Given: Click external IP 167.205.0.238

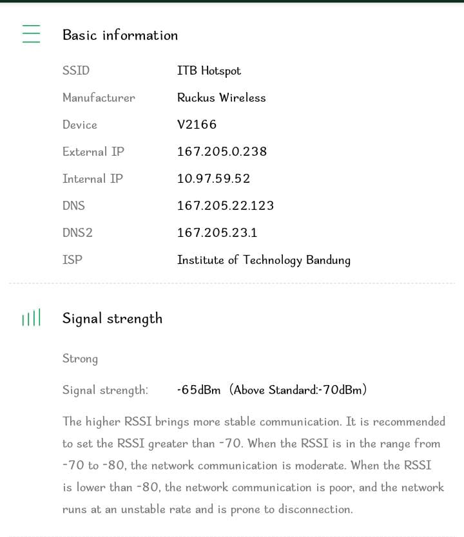Looking at the screenshot, I should point(222,151).
